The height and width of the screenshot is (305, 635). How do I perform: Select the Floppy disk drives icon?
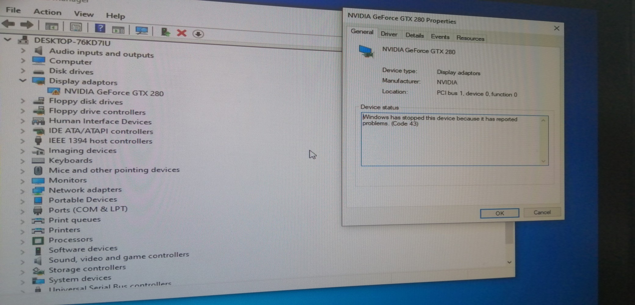pyautogui.click(x=38, y=101)
